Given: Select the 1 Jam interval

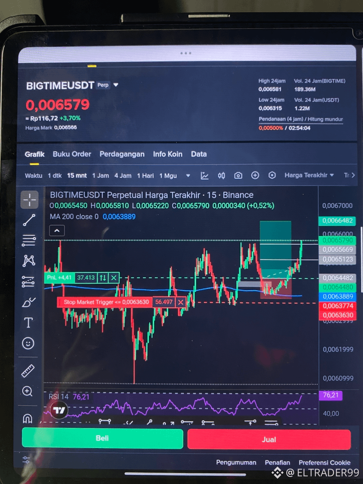Looking at the screenshot, I should [x=101, y=176].
